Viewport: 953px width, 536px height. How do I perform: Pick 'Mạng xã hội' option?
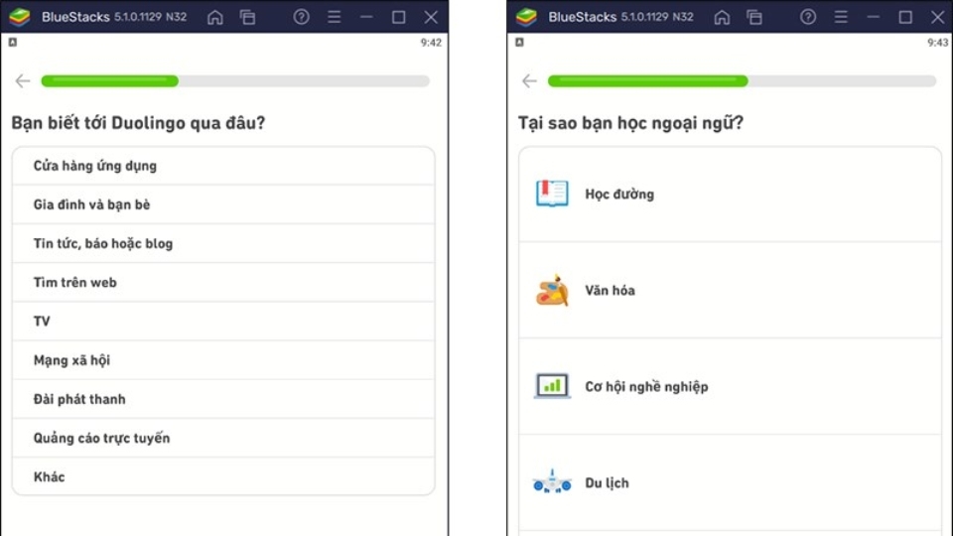tap(223, 360)
